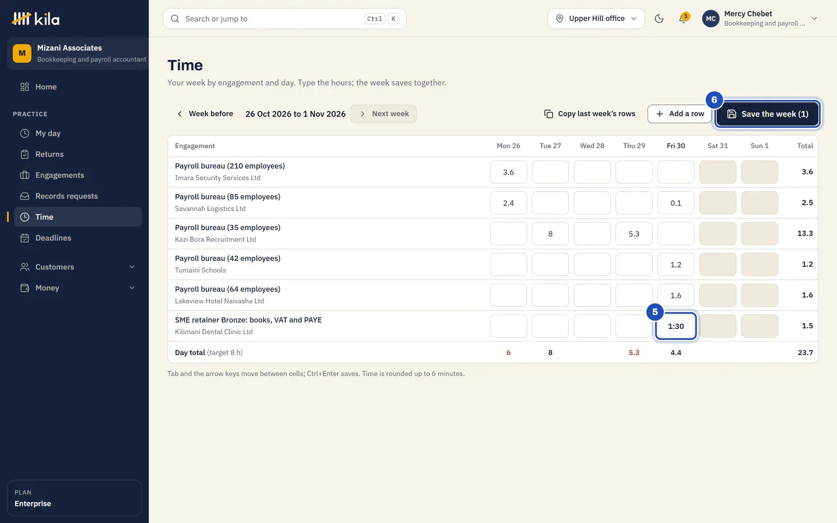
Task: Click SME retainer Bronze engagement name
Action: [248, 320]
